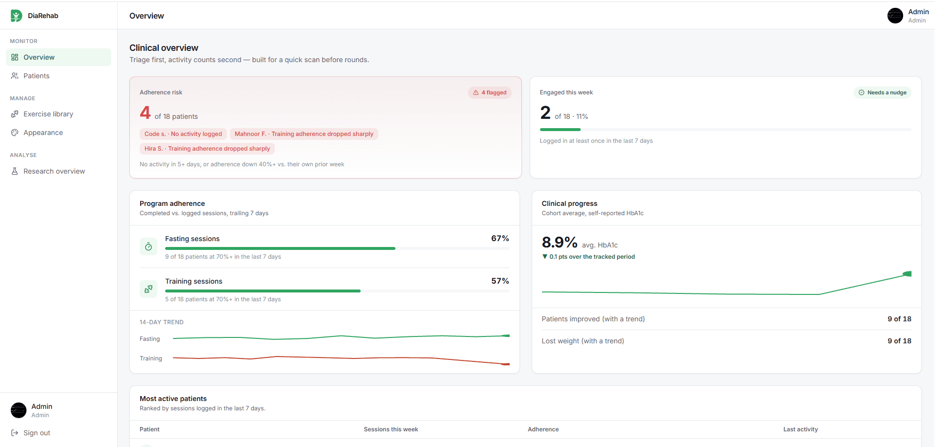Click the Clinical overview heading
This screenshot has height=447, width=935.
tap(164, 48)
